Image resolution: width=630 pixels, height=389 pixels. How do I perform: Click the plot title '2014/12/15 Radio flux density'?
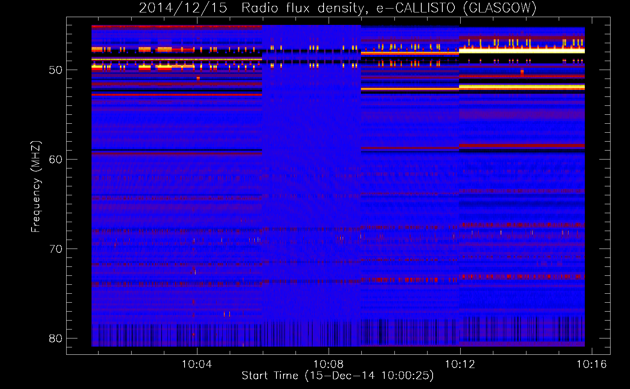point(338,8)
